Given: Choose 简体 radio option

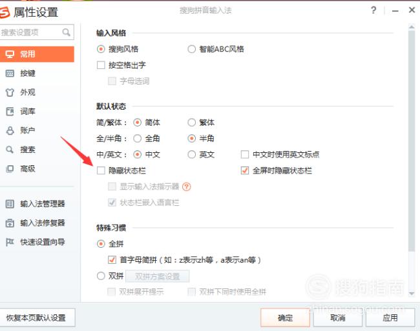Looking at the screenshot, I should (137, 123).
